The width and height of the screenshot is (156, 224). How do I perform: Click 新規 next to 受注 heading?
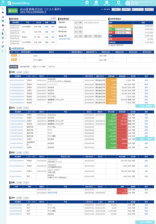19,108
